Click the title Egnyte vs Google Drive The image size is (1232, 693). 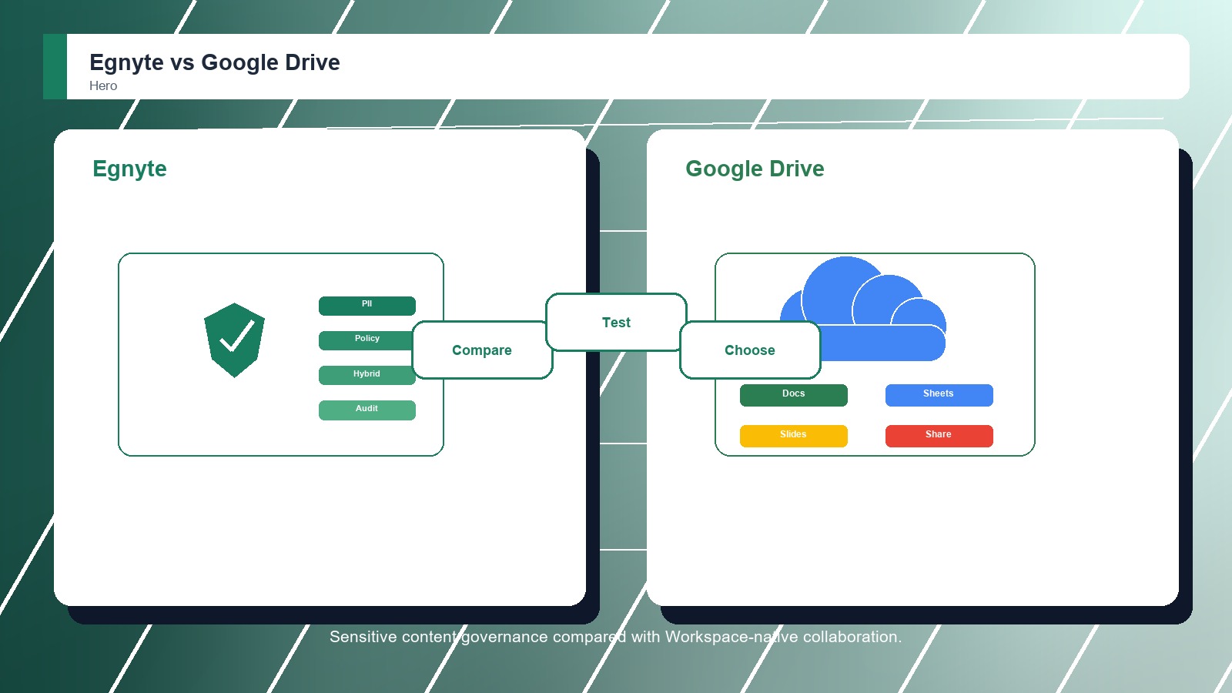coord(215,62)
